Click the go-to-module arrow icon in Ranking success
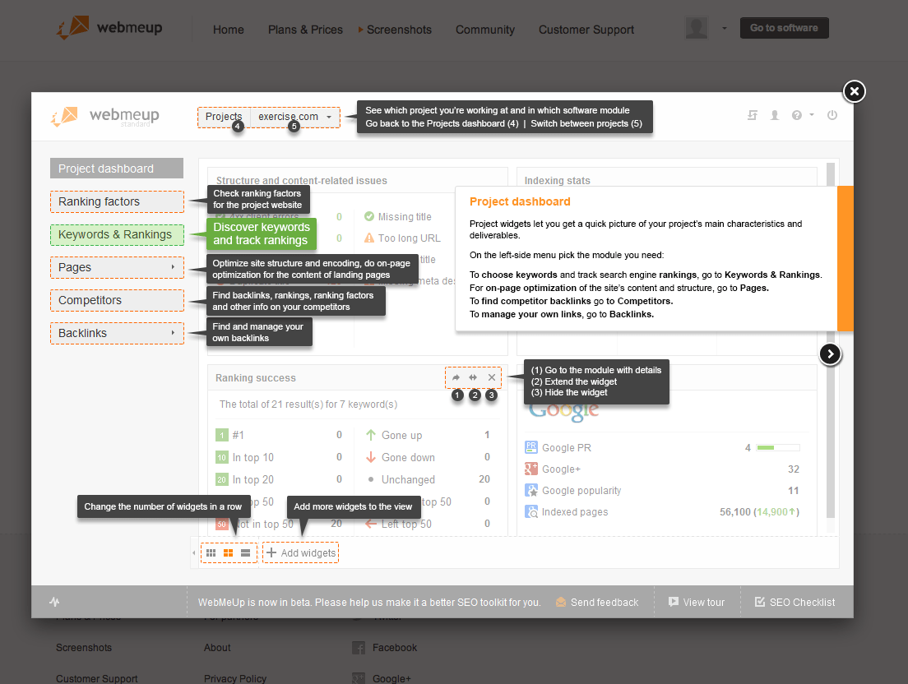Viewport: 908px width, 684px height. click(456, 378)
